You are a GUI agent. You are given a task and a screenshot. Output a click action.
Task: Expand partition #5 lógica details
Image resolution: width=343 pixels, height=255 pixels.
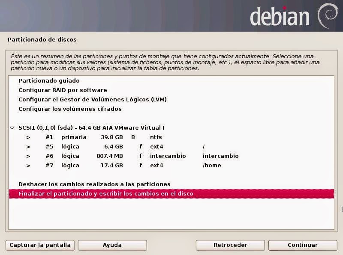tap(29, 146)
